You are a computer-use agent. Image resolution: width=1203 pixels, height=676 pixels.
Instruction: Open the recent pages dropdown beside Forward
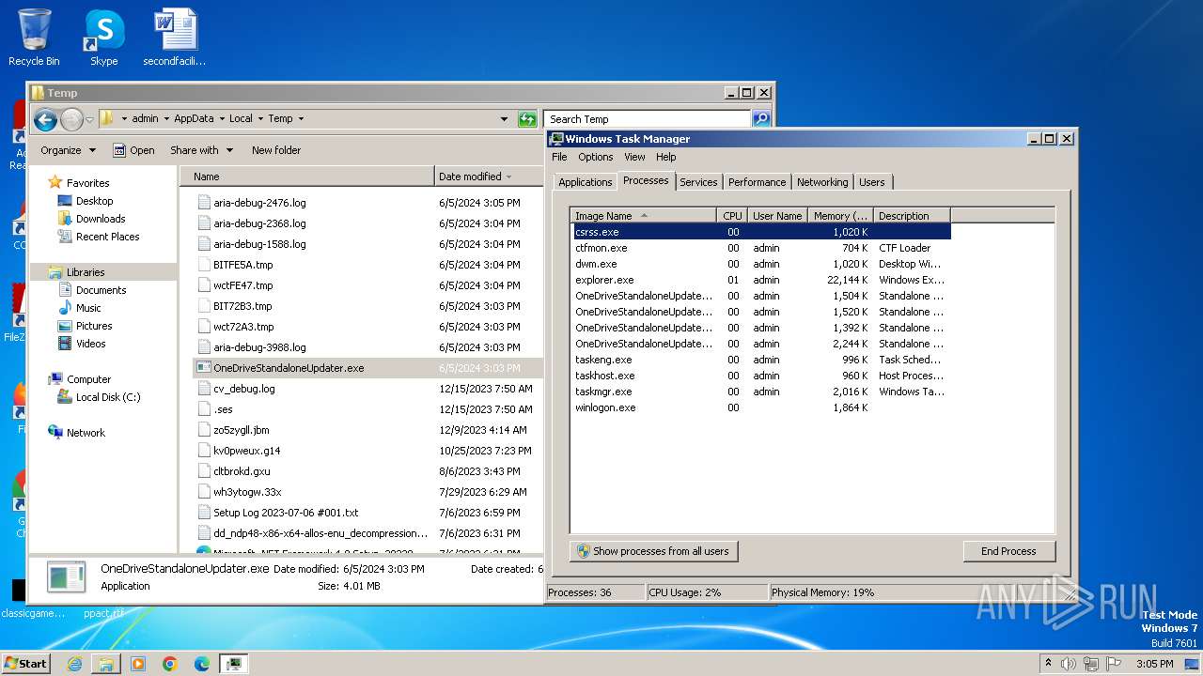(x=89, y=119)
